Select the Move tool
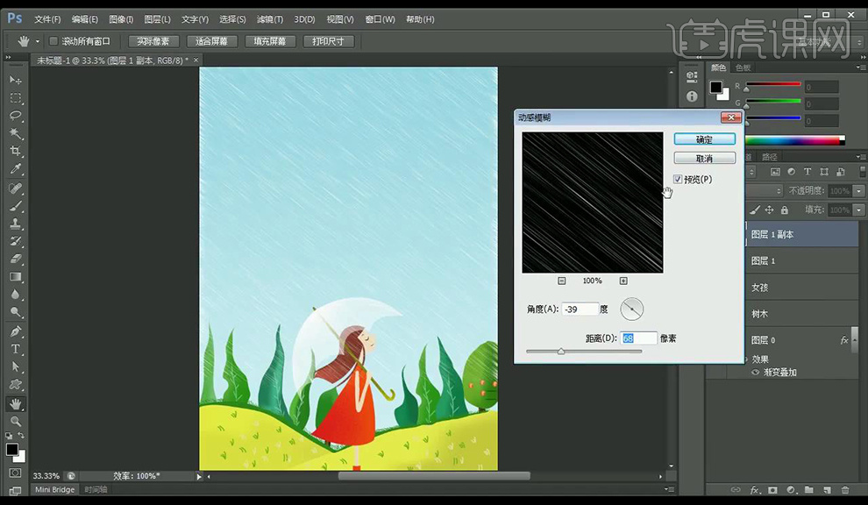The width and height of the screenshot is (868, 505). coord(16,80)
